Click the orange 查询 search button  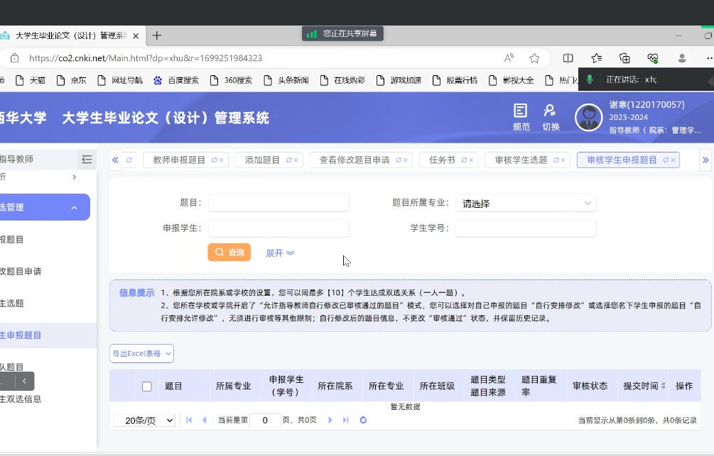(229, 252)
